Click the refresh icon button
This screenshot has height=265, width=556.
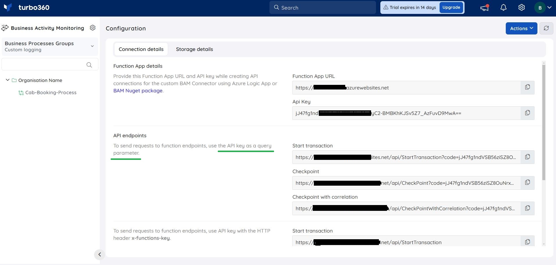[546, 28]
